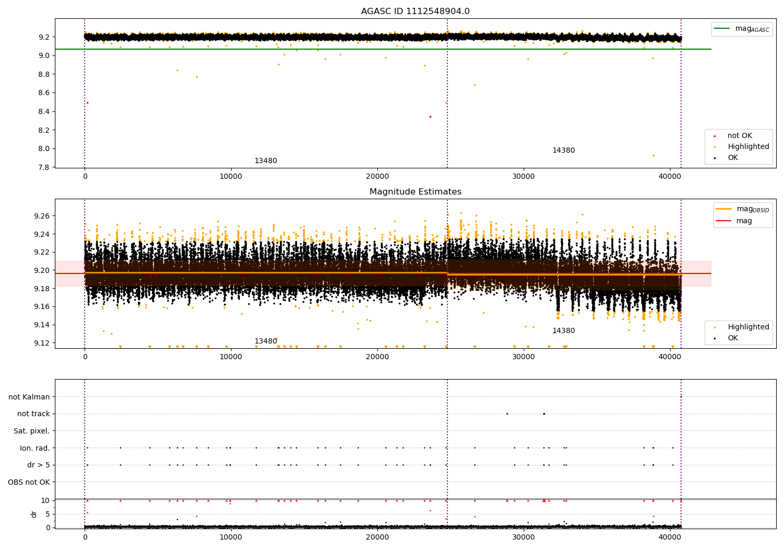
Task: Click the 'Highlighted' entry in top plot legend
Action: [743, 147]
